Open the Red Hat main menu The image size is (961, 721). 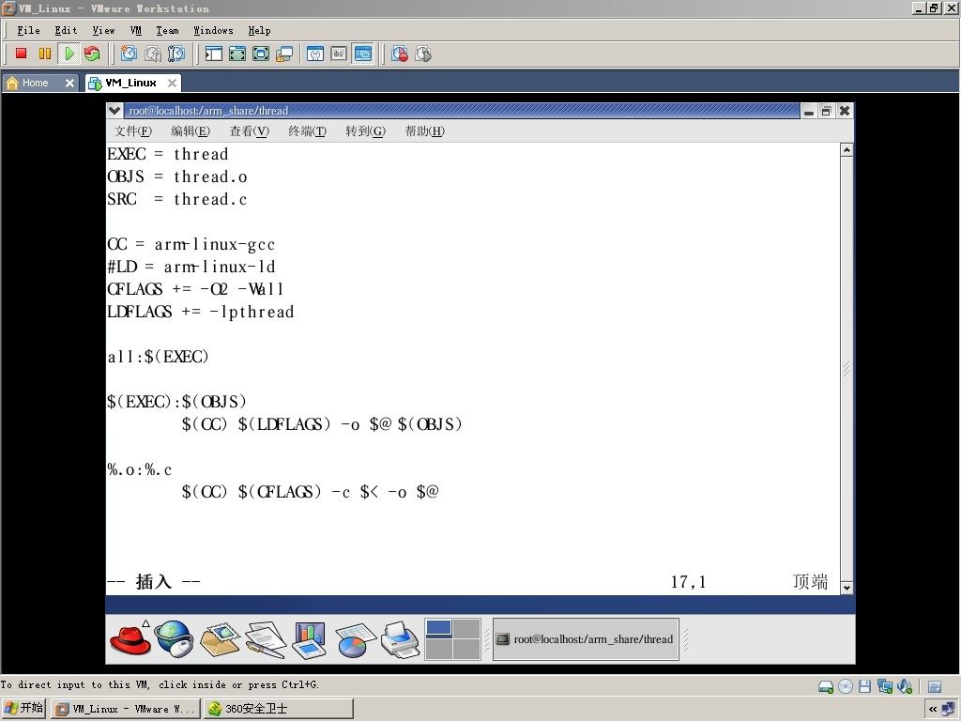pyautogui.click(x=130, y=638)
